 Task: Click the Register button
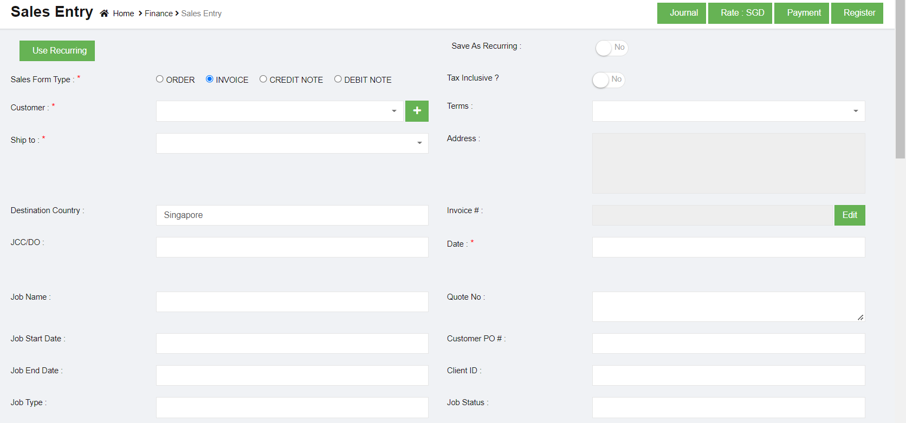[x=857, y=13]
